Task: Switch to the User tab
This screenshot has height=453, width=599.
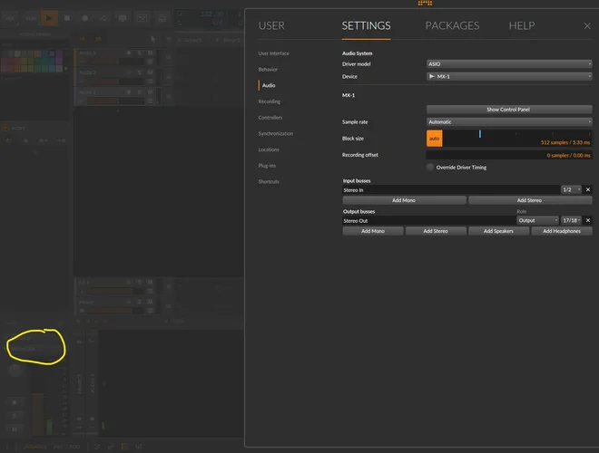Action: point(271,26)
